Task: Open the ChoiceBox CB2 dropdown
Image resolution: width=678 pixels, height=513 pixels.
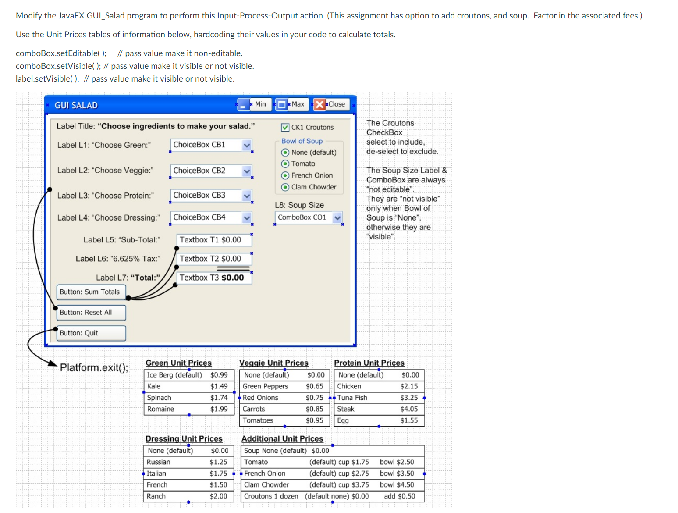Action: [246, 171]
